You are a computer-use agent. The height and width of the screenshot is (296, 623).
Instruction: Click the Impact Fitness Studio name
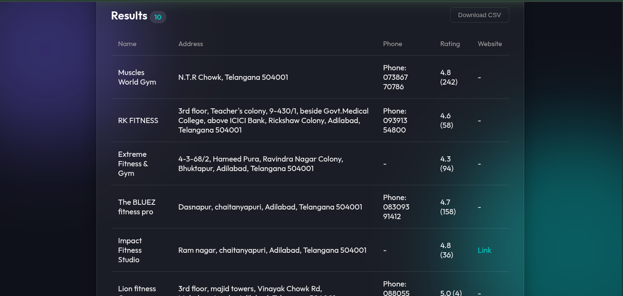point(130,250)
